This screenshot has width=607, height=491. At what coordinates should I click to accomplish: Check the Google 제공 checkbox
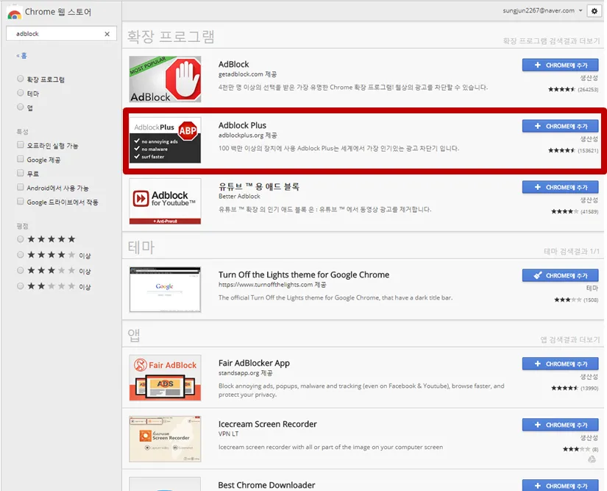(20, 159)
